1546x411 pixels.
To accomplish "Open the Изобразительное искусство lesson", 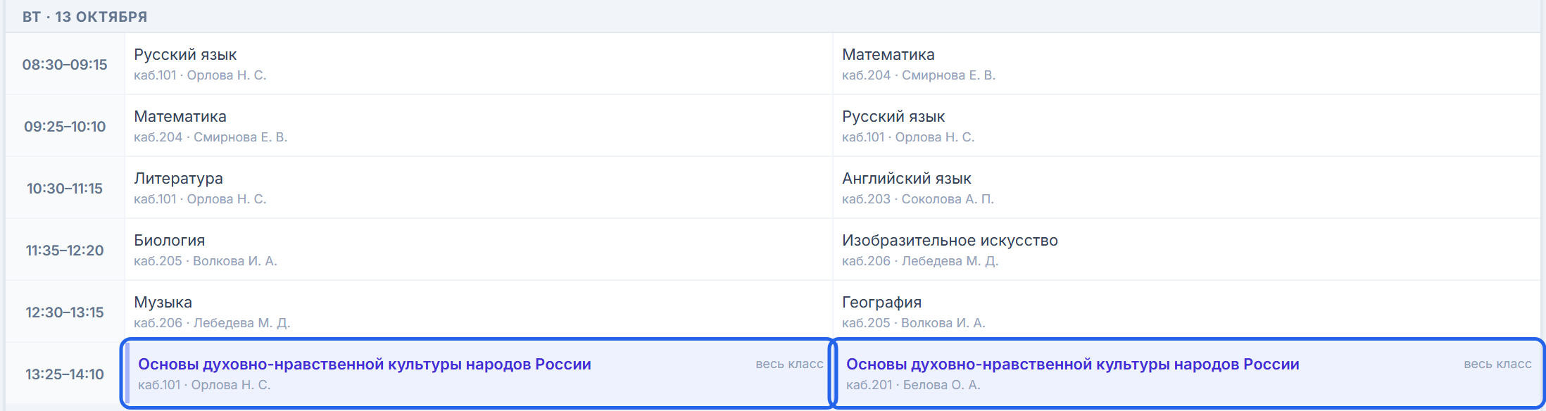I will point(1187,249).
